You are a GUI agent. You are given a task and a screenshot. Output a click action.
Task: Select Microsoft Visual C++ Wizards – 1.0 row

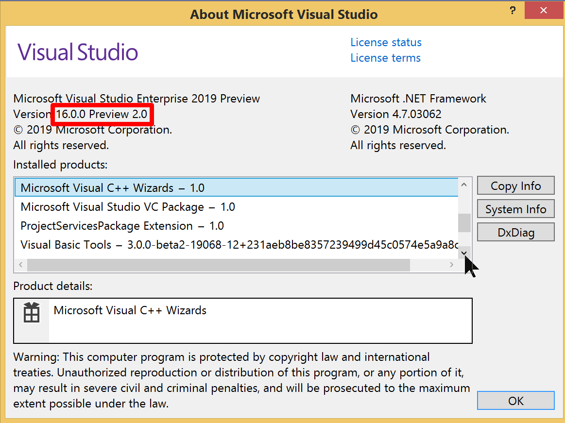(237, 188)
